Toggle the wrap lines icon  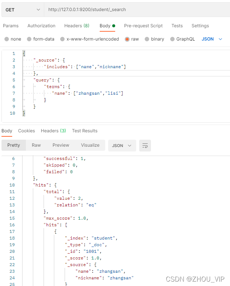point(145,146)
